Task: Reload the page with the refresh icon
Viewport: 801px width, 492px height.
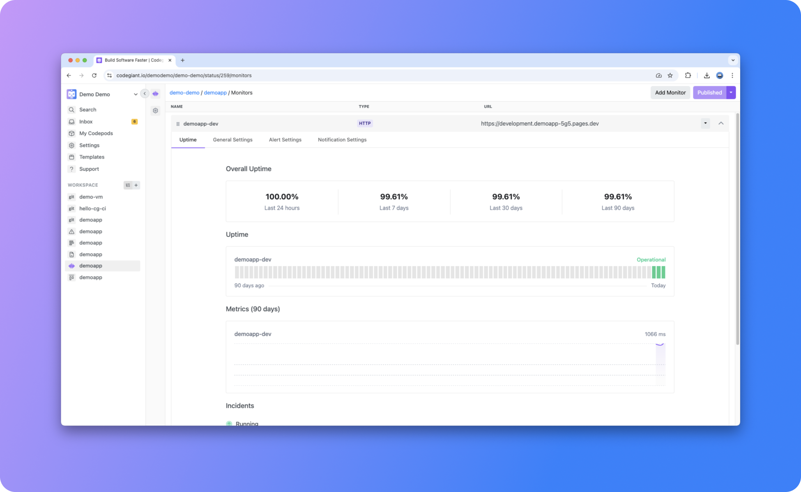Action: point(94,75)
